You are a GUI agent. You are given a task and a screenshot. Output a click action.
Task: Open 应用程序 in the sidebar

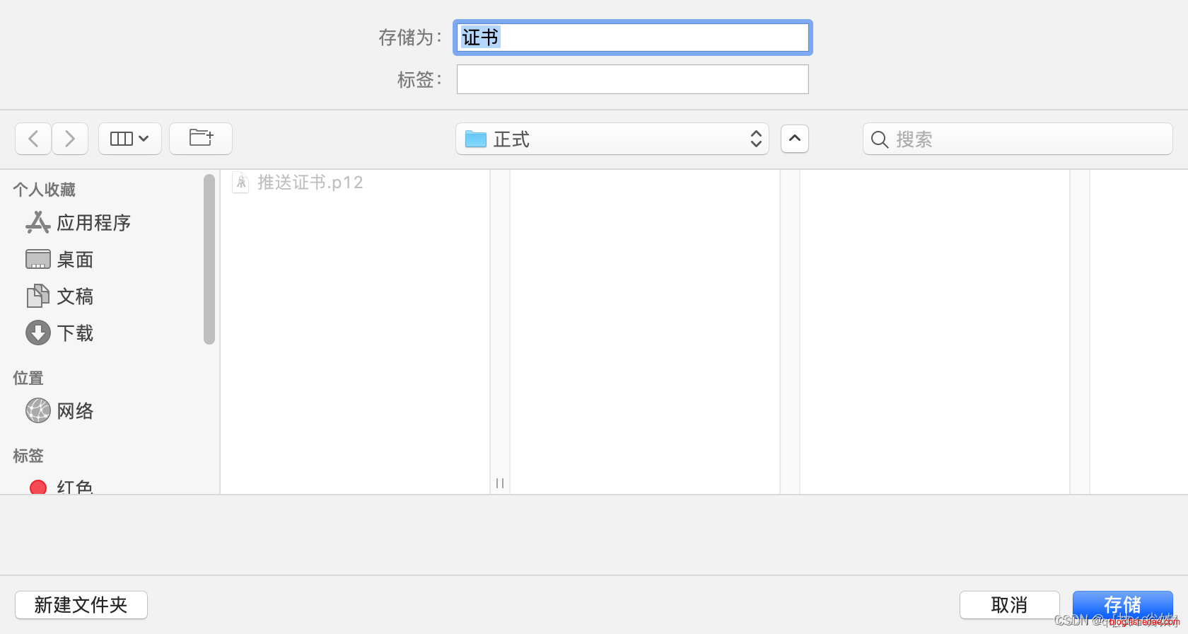(93, 223)
